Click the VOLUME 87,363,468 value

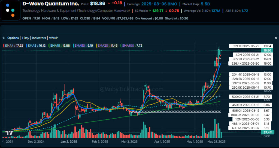pyautogui.click(x=125, y=18)
